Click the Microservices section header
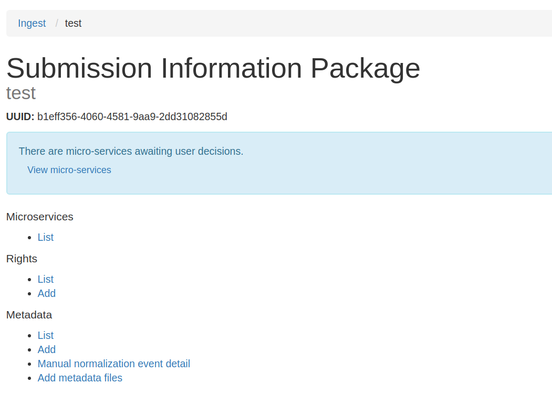 39,217
